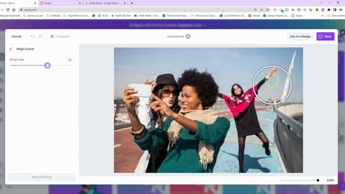Screen dimensions: 345x194
Task: Open the browser side panel icon
Action: pos(335,10)
